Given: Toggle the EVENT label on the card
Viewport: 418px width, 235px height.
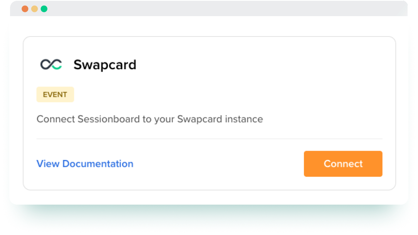Looking at the screenshot, I should click(55, 94).
